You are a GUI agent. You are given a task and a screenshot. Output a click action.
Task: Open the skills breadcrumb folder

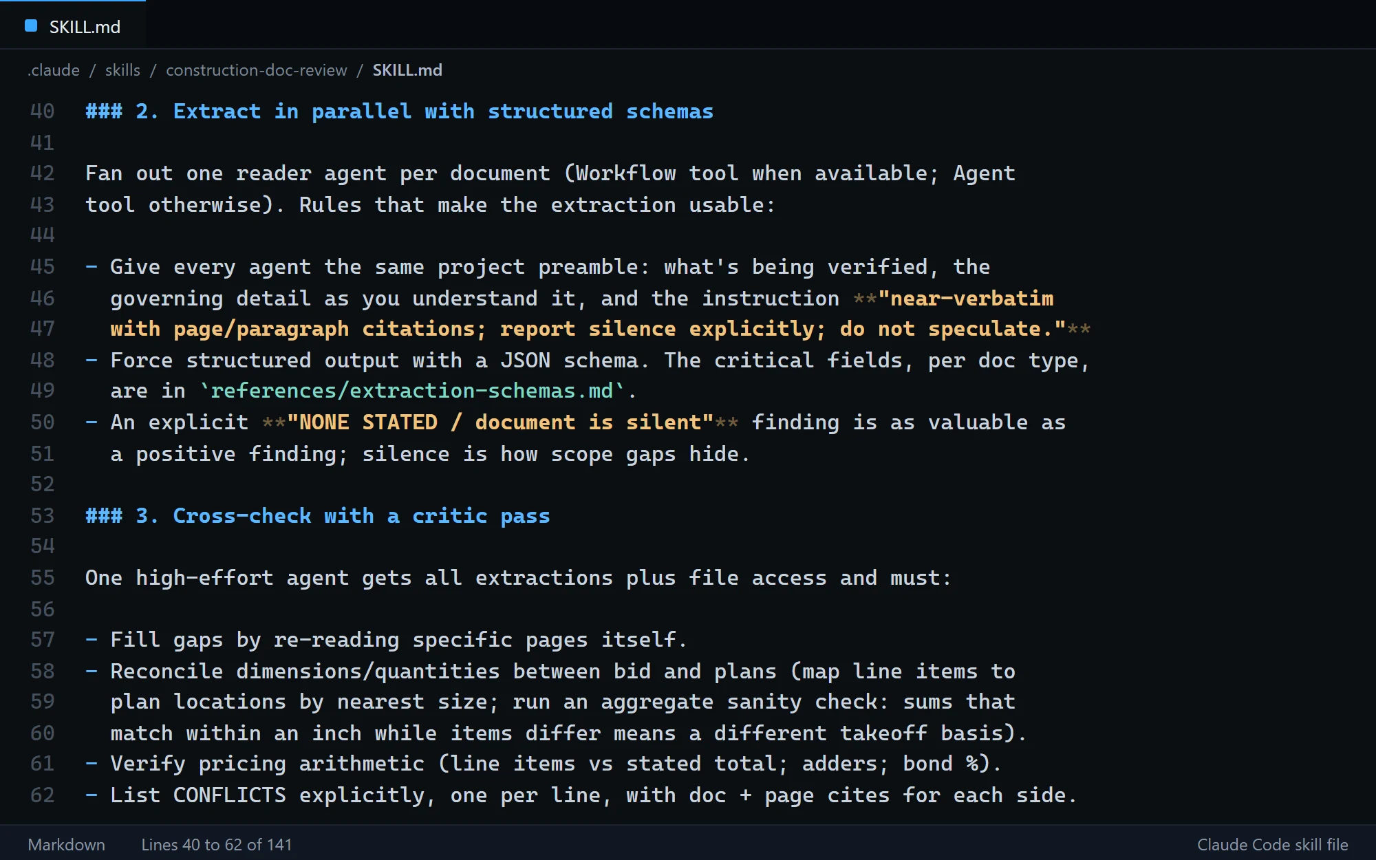pyautogui.click(x=122, y=70)
